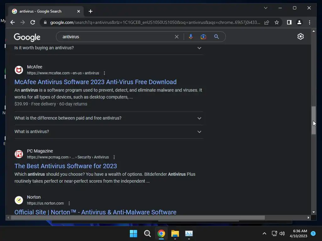This screenshot has width=322, height=241.
Task: Click the "Norton" site name
Action: point(34,197)
